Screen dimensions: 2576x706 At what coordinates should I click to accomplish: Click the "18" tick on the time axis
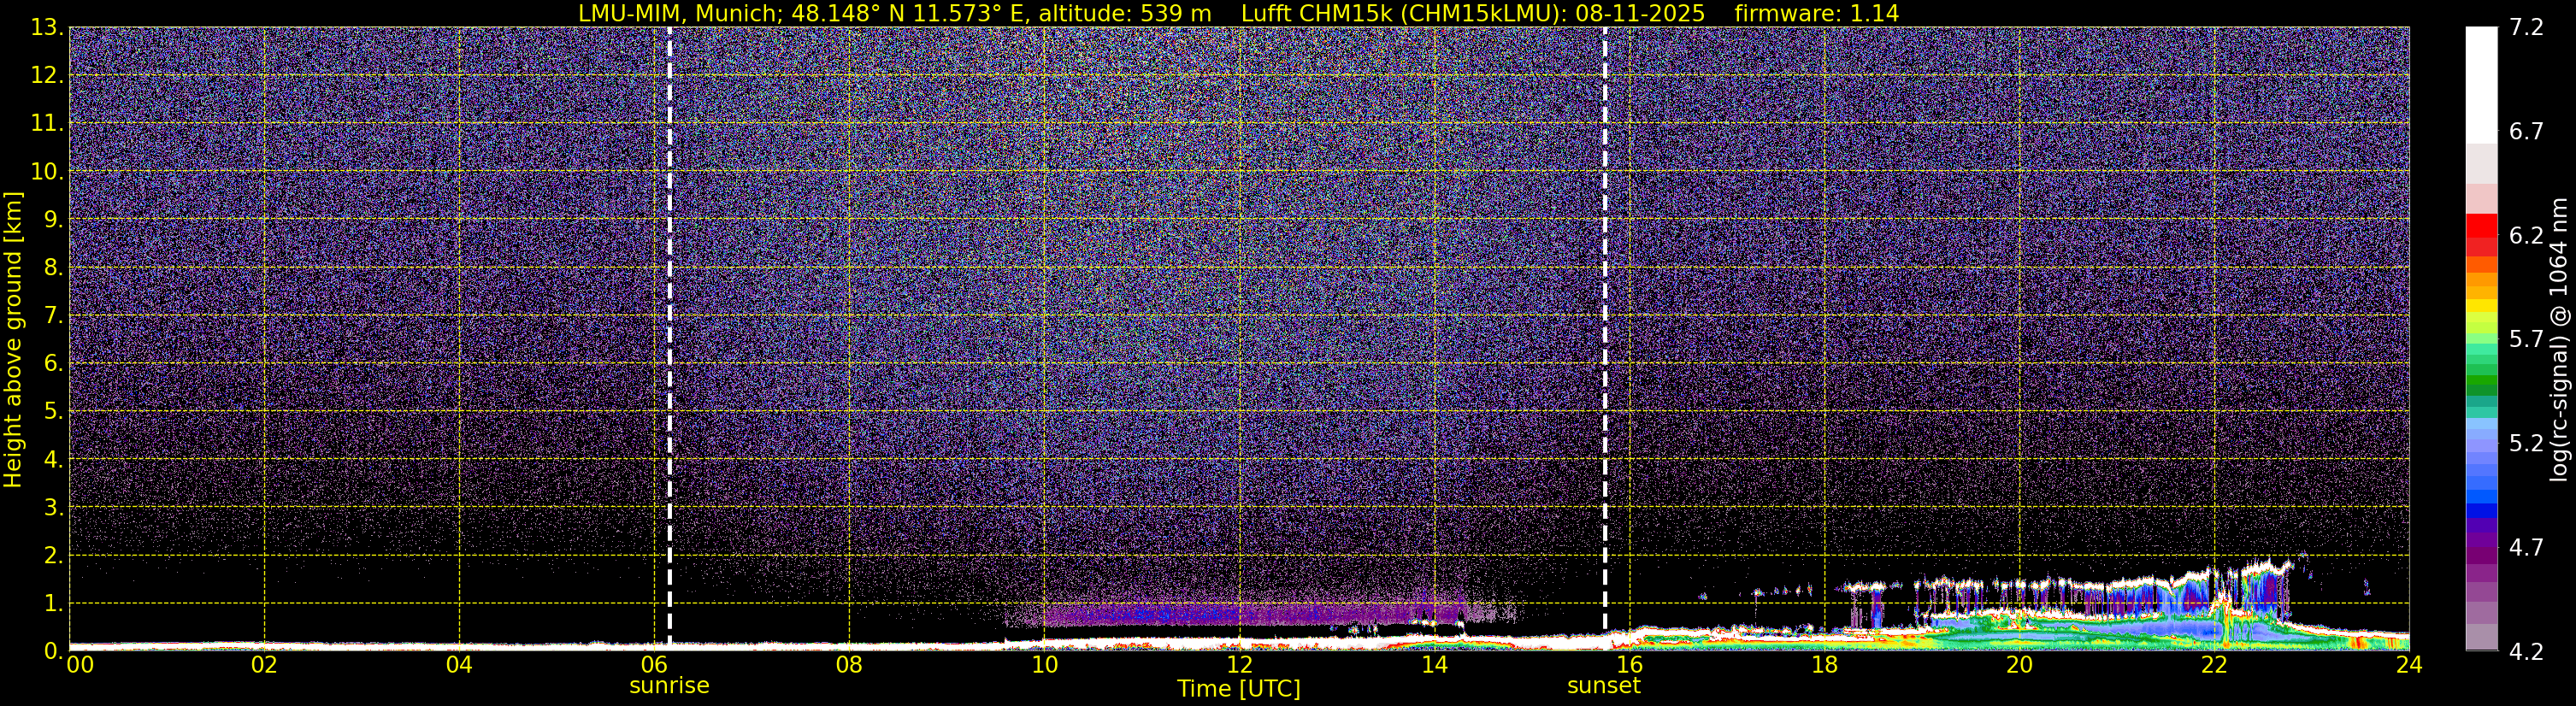coord(1824,665)
